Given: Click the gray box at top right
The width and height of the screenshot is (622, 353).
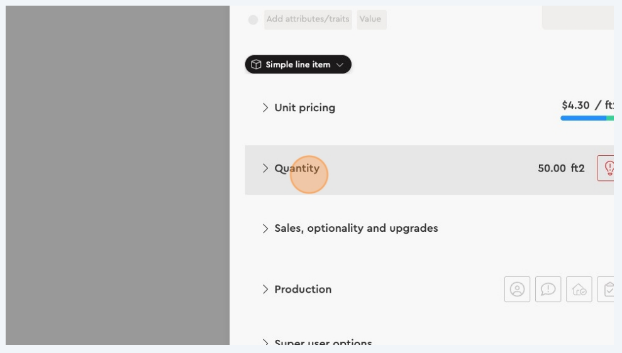Looking at the screenshot, I should [577, 18].
